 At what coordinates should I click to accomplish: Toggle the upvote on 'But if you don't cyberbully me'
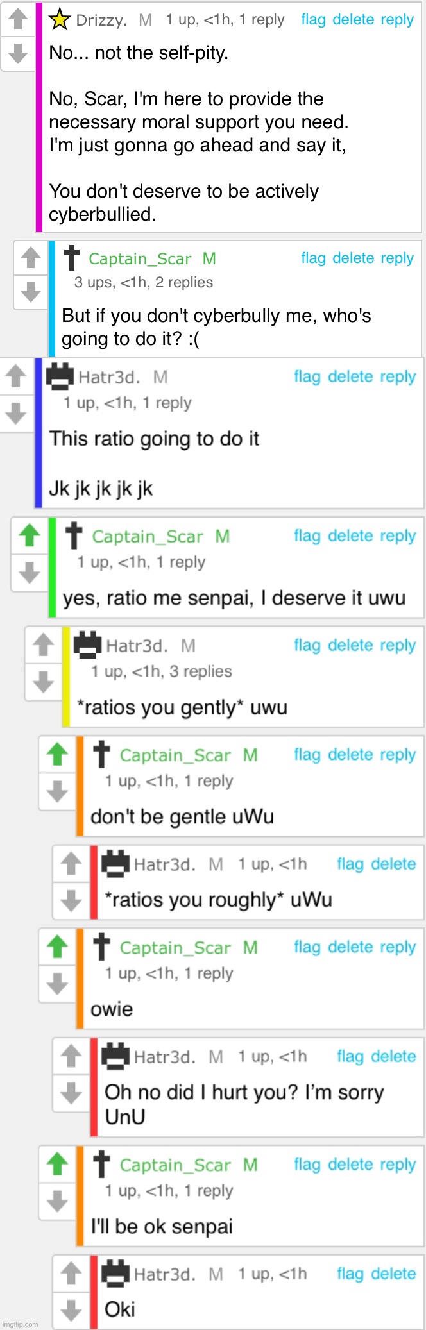tap(30, 258)
